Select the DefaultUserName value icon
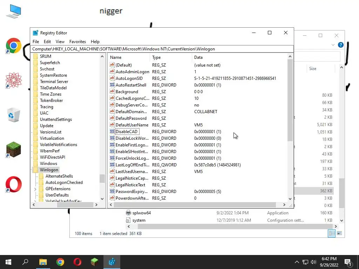The width and height of the screenshot is (359, 269). [x=112, y=125]
